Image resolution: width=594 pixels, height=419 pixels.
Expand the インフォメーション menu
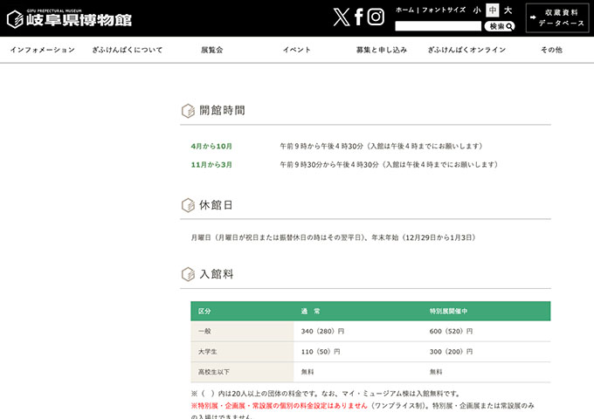click(43, 50)
